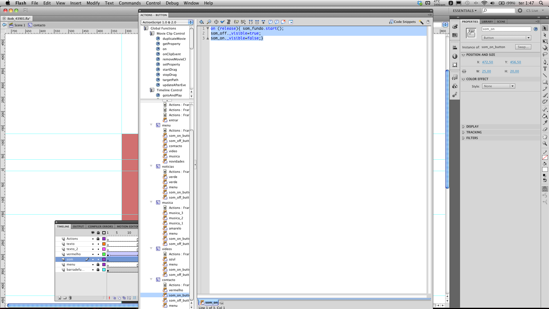
Task: Click the Delete layer trash icon
Action: (x=70, y=298)
